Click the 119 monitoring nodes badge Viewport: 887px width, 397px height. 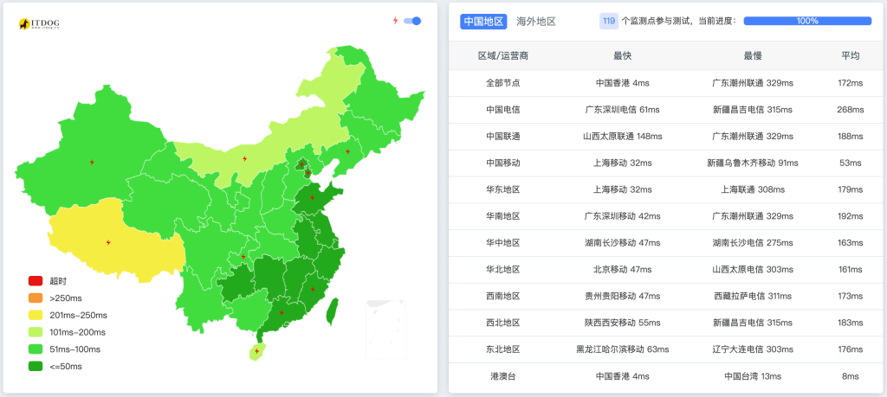[609, 21]
